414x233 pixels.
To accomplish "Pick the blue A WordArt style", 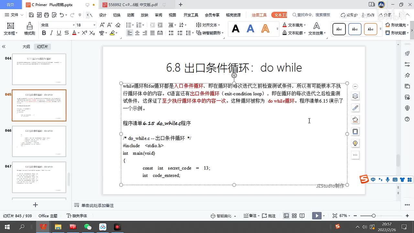I will tap(250, 29).
